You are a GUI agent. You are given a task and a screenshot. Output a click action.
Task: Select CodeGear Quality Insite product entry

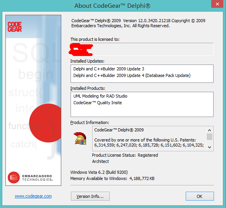click(x=98, y=103)
